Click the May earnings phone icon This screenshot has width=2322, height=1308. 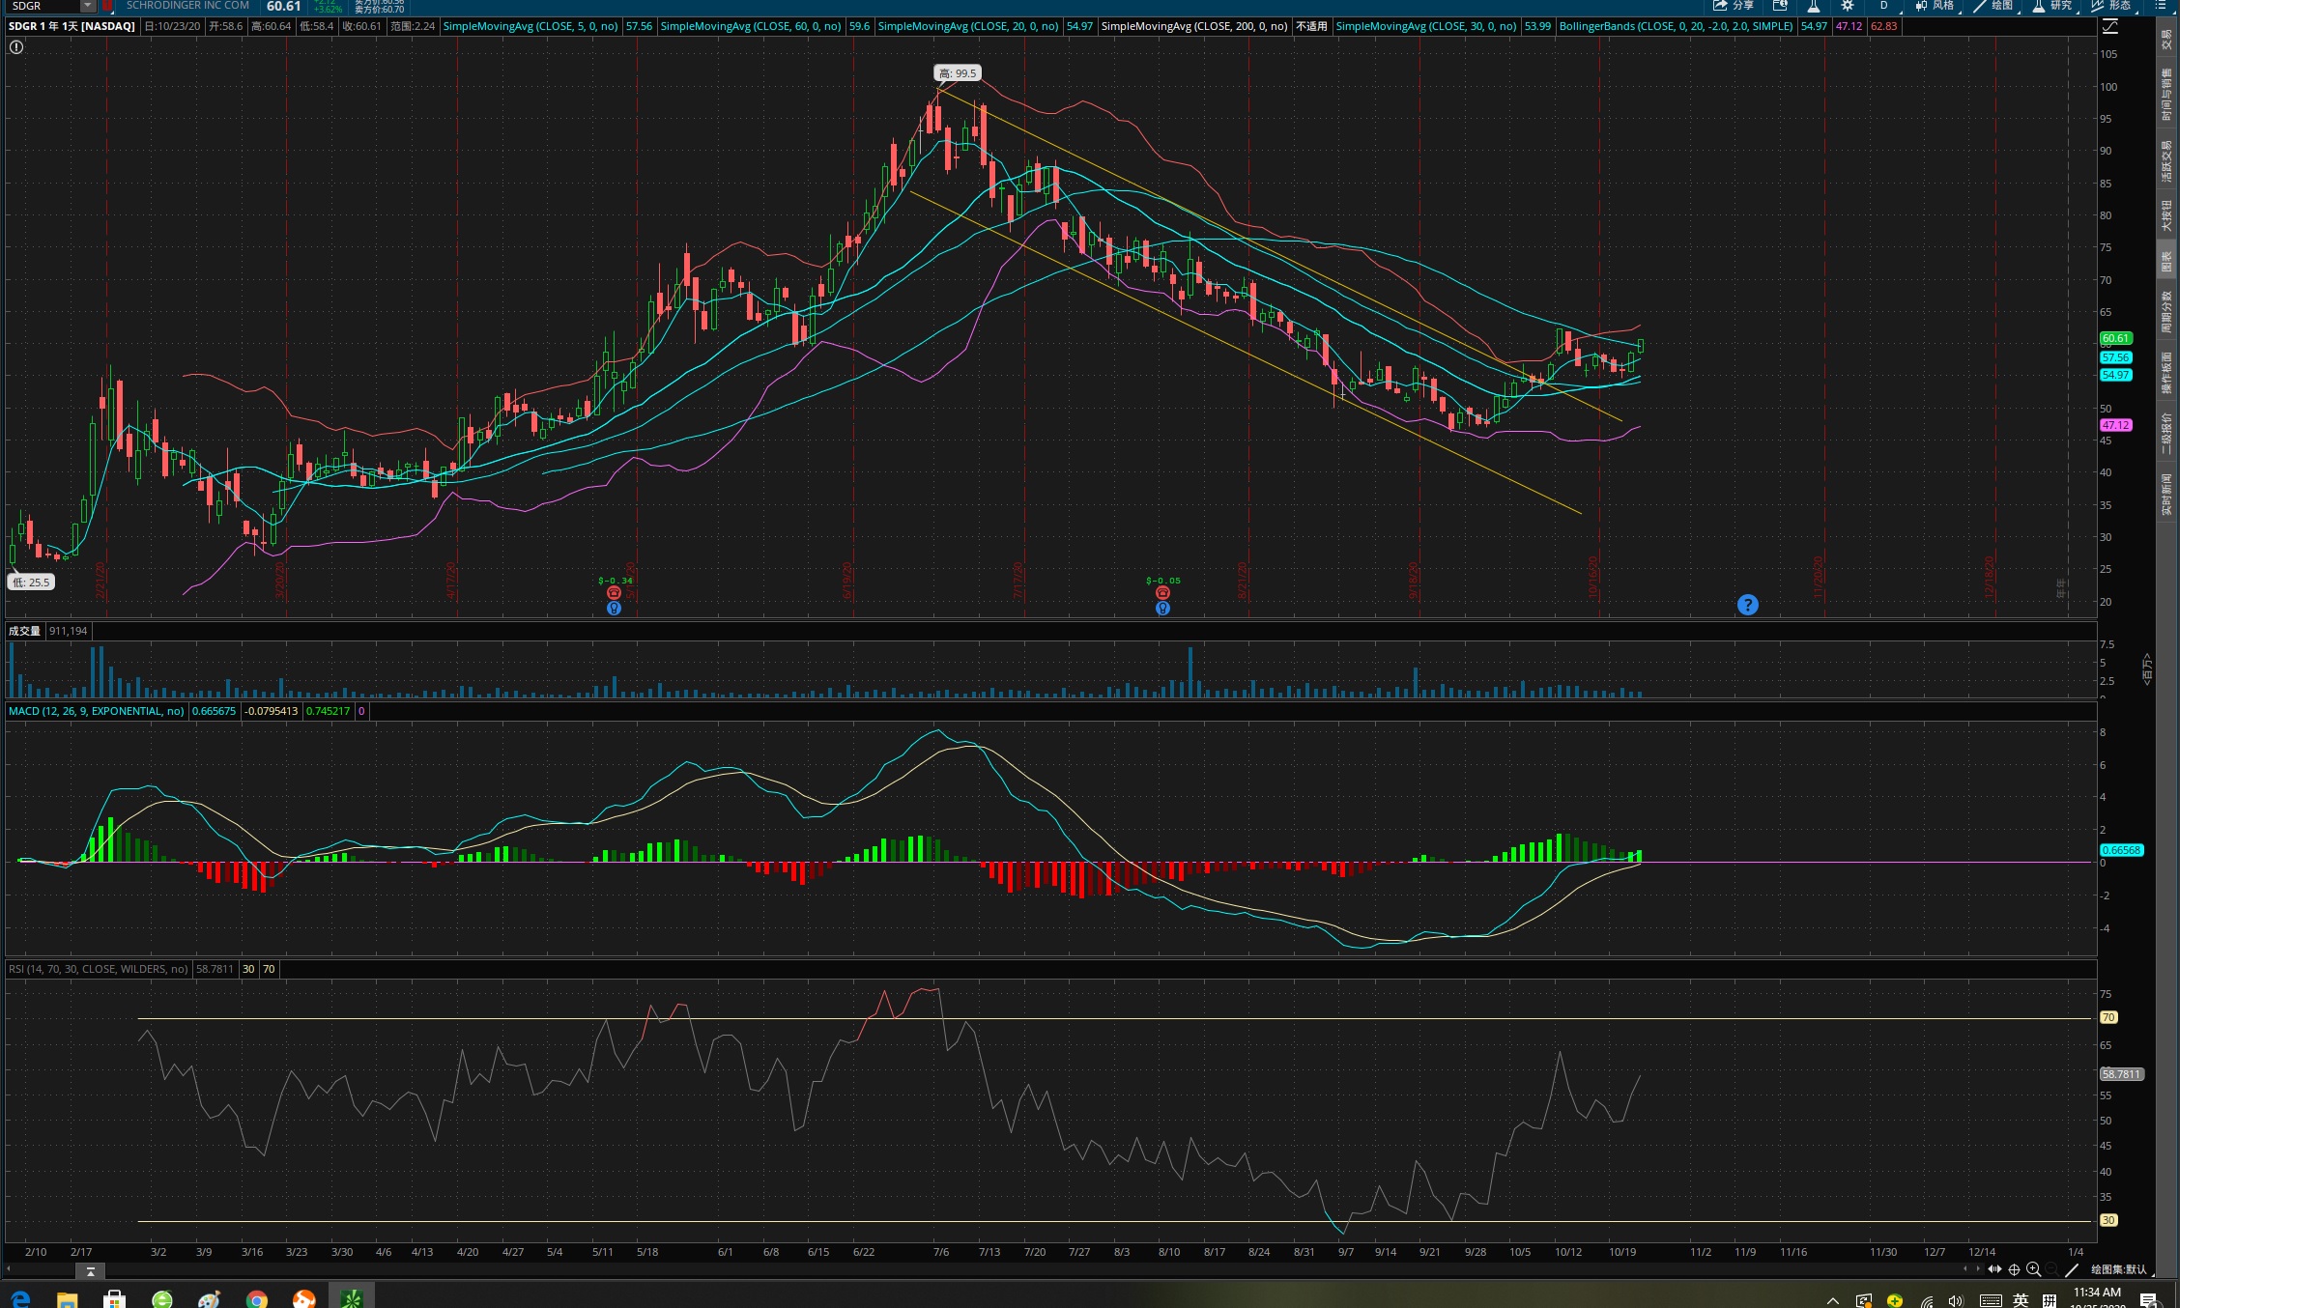(614, 593)
